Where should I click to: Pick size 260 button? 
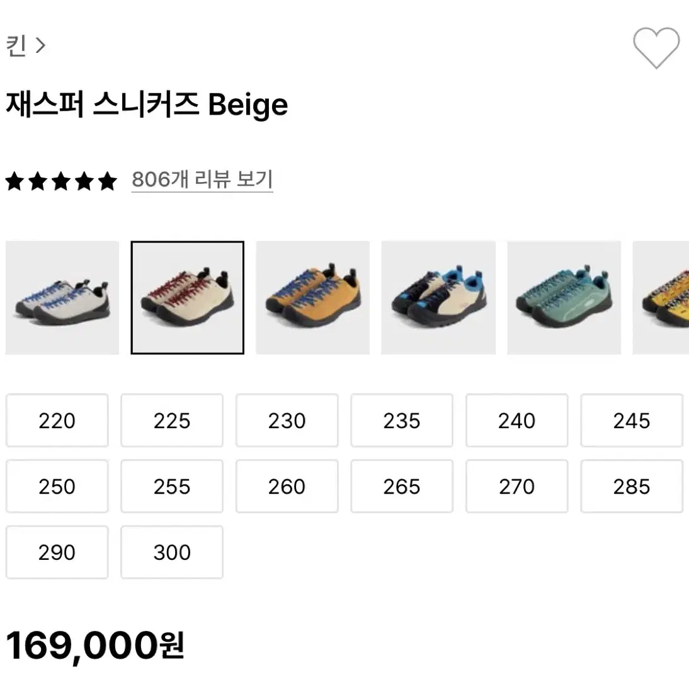coord(287,486)
